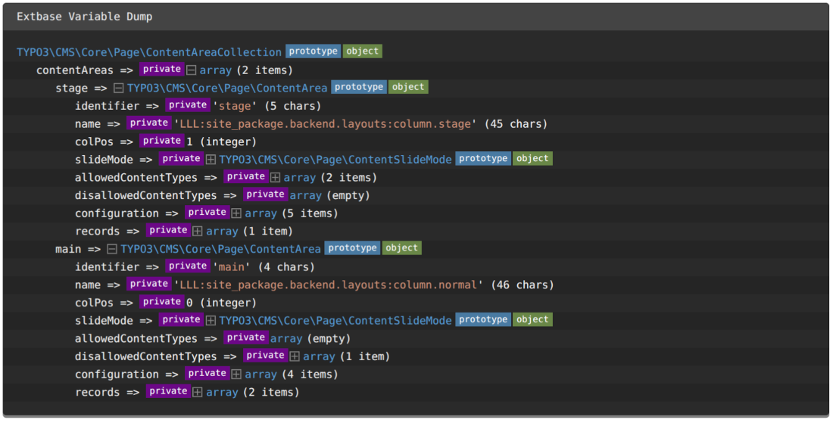This screenshot has width=833, height=426.
Task: Click private badge beside stage colPos
Action: pos(162,141)
